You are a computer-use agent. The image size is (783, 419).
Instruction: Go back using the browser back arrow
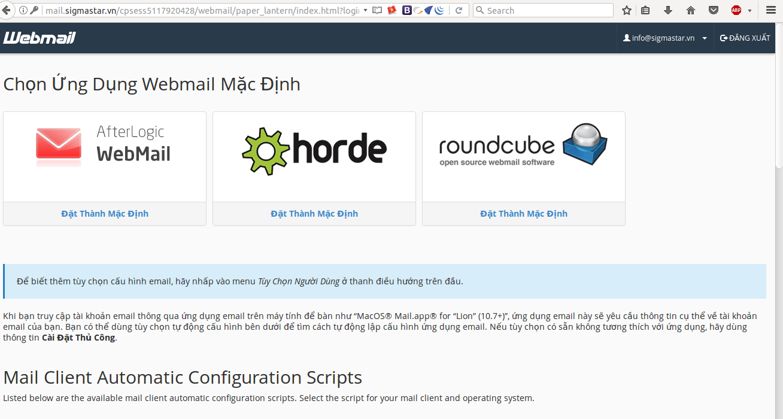(x=6, y=10)
